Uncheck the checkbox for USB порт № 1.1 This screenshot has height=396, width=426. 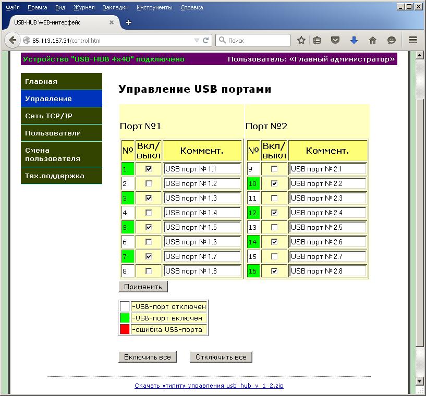click(149, 169)
